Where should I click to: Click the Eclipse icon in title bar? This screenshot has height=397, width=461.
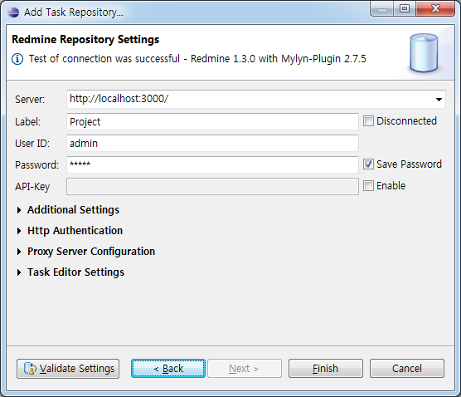(13, 12)
